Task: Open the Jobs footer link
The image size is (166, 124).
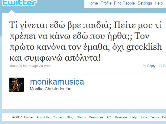Action: [x=143, y=117]
